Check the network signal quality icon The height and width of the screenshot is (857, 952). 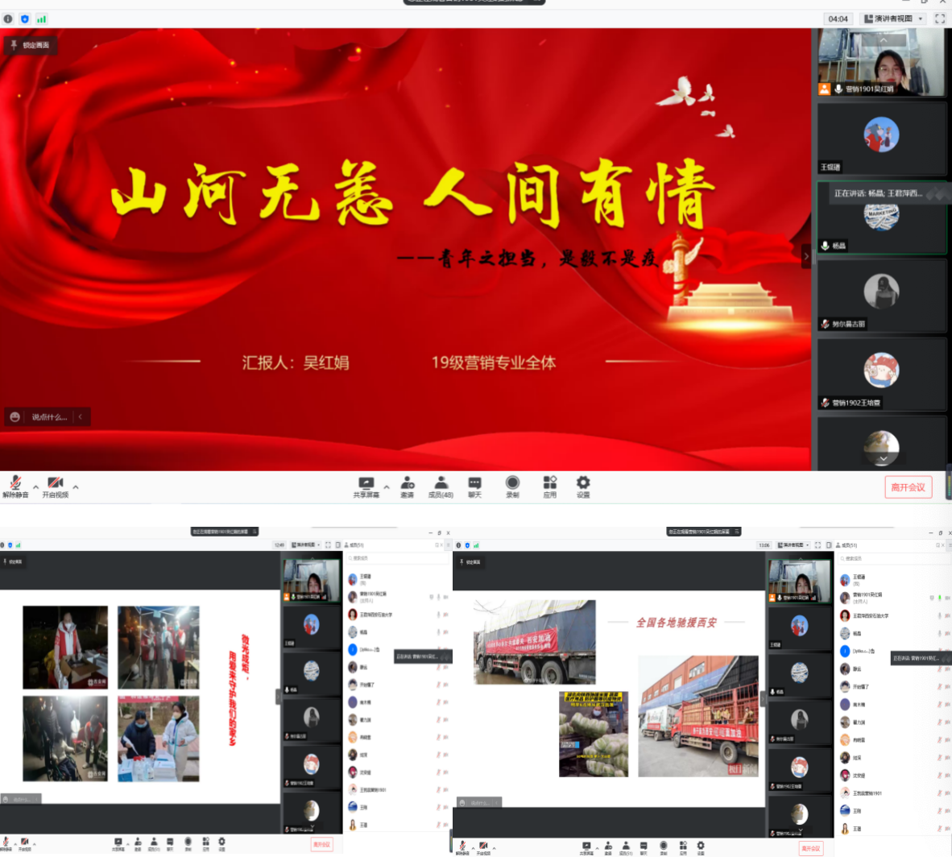40,18
